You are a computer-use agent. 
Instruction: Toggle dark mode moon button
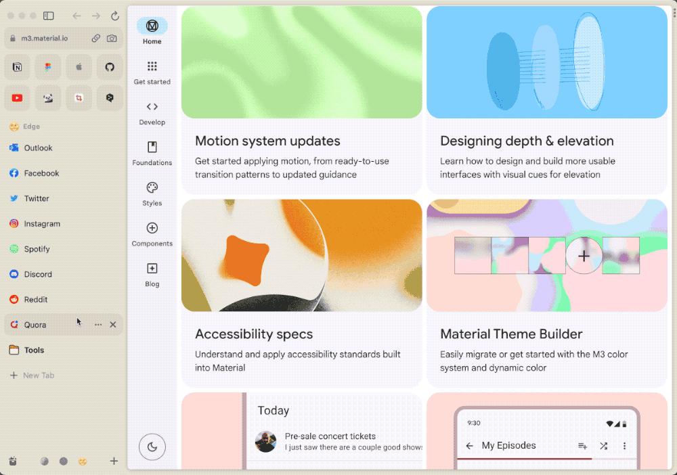pos(152,447)
